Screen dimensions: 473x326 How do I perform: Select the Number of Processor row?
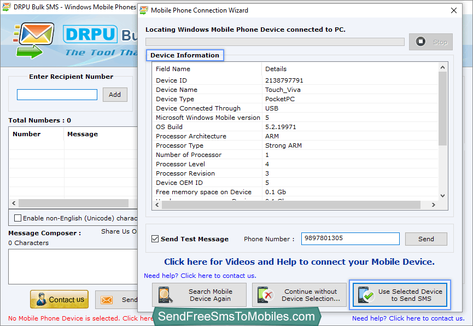[x=295, y=155]
